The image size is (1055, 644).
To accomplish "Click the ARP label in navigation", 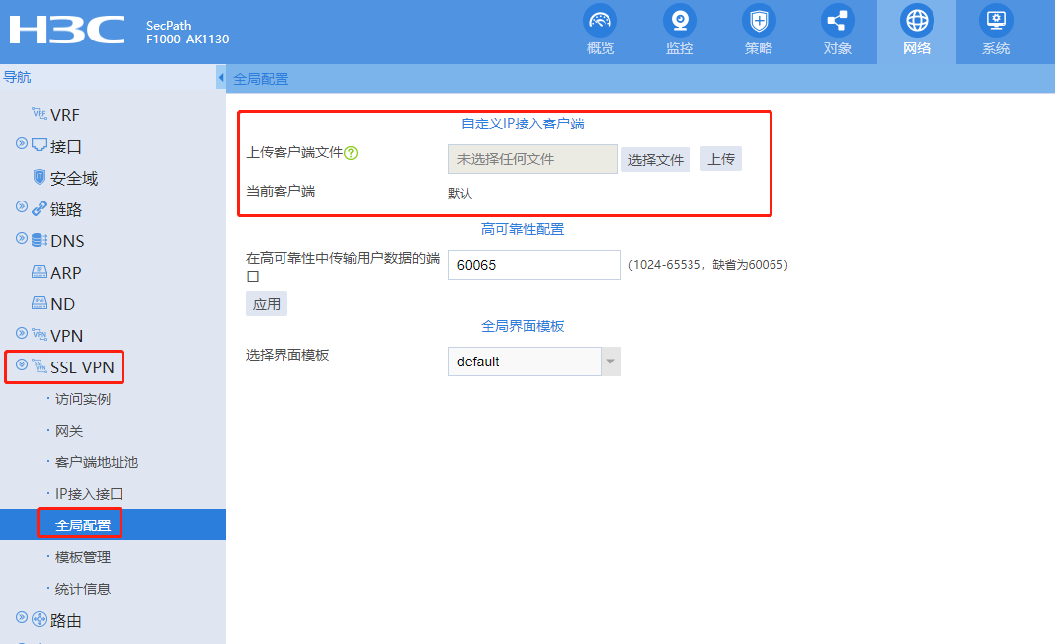I will point(66,273).
